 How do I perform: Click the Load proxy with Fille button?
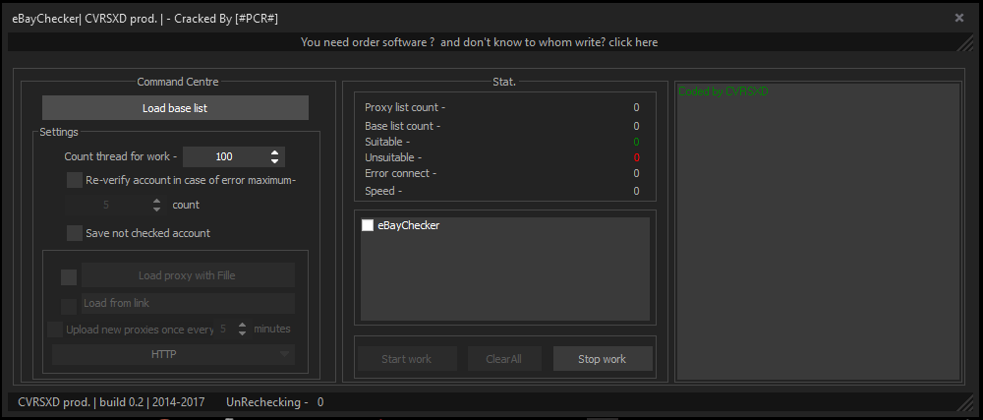[x=188, y=275]
